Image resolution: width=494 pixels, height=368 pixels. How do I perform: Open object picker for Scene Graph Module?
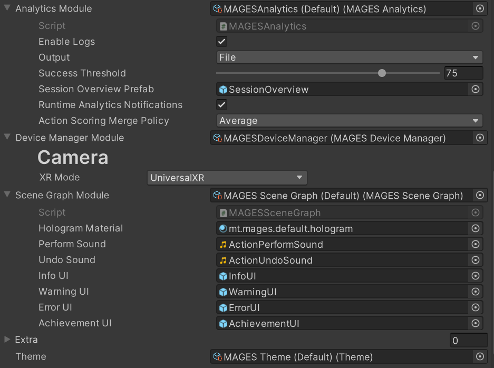480,196
